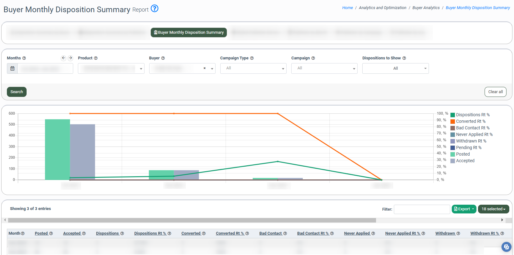This screenshot has height=255, width=514.
Task: Click help icon next to Campaign Type label
Action: pyautogui.click(x=252, y=58)
